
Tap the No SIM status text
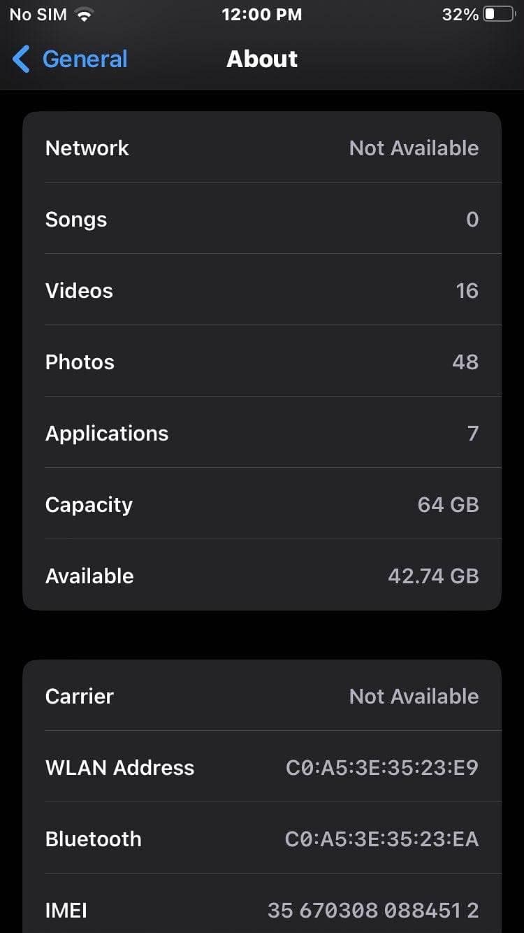point(38,15)
